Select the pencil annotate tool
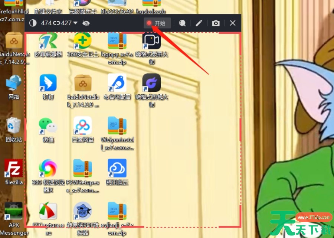 [x=199, y=23]
